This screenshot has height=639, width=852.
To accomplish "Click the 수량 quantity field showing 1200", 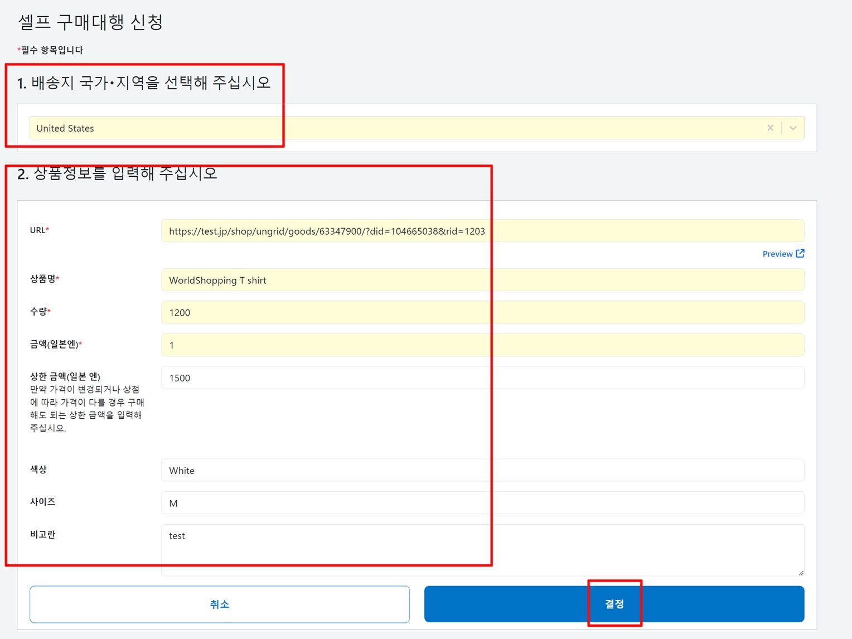I will tap(390, 312).
